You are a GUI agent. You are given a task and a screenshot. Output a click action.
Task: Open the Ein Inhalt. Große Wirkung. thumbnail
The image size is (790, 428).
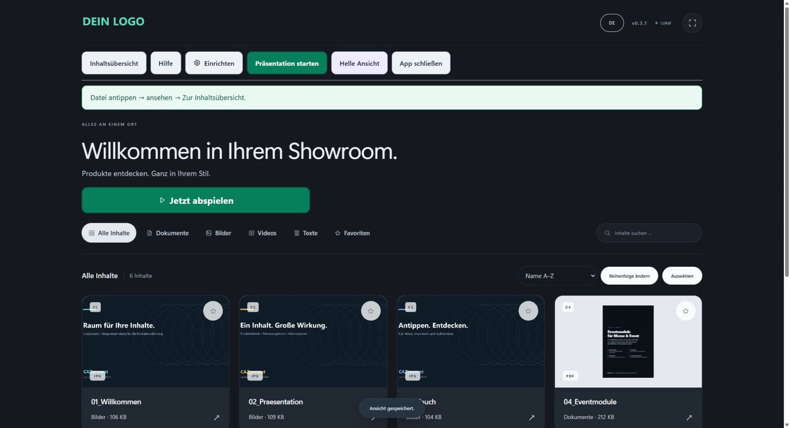[313, 342]
